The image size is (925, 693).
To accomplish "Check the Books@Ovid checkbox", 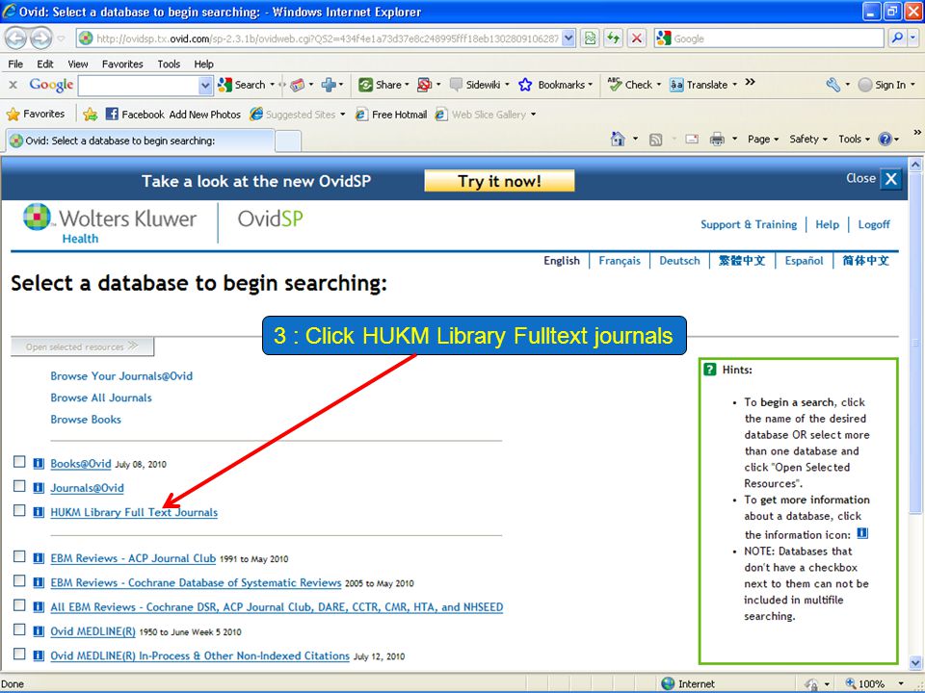I will [19, 461].
